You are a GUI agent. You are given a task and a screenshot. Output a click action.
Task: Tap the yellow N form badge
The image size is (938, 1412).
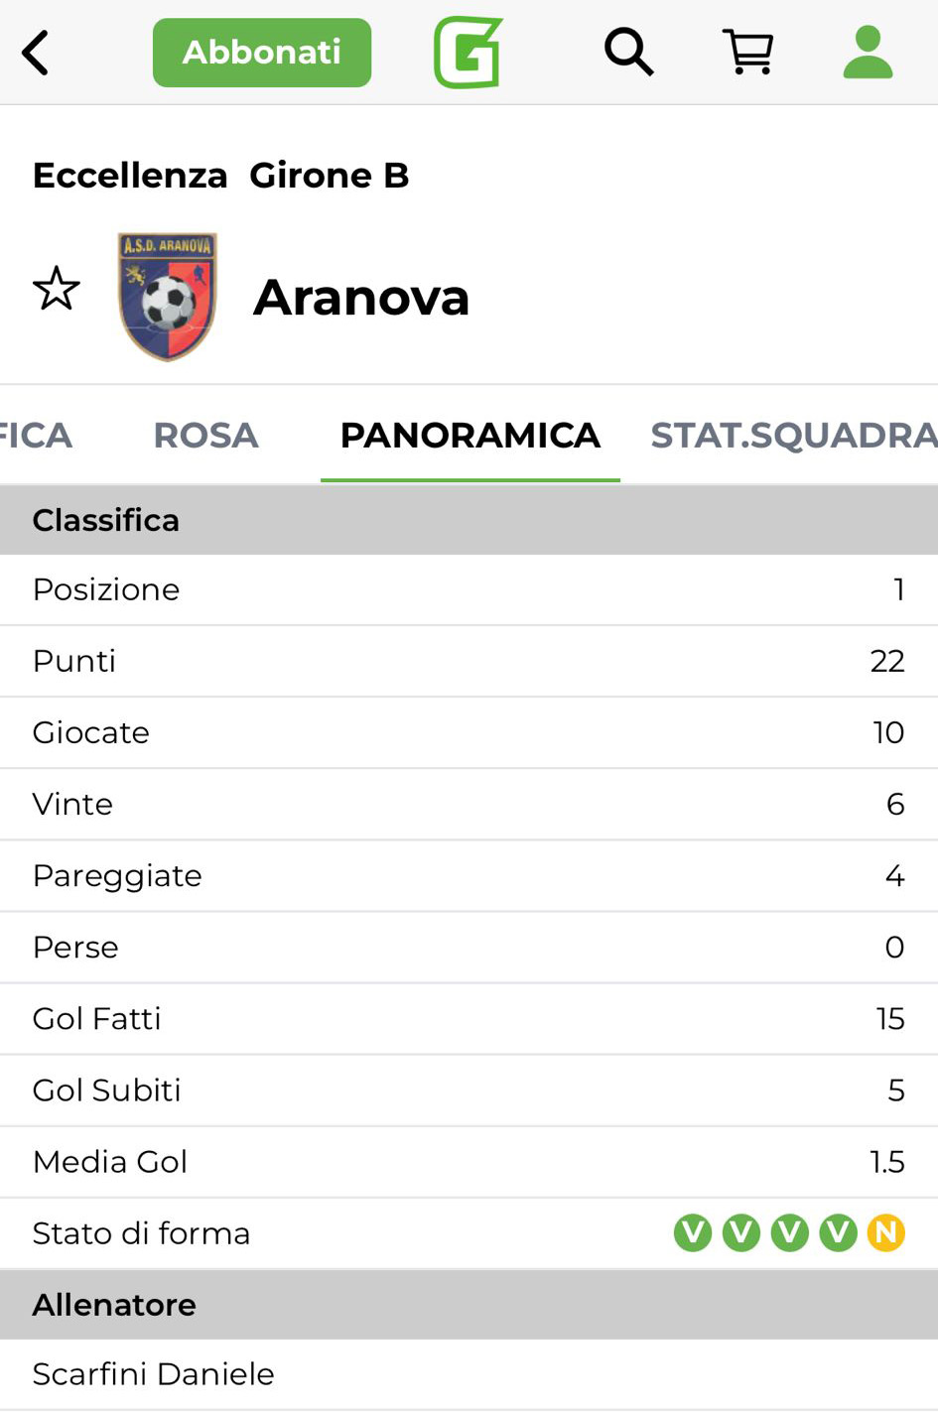click(x=885, y=1232)
